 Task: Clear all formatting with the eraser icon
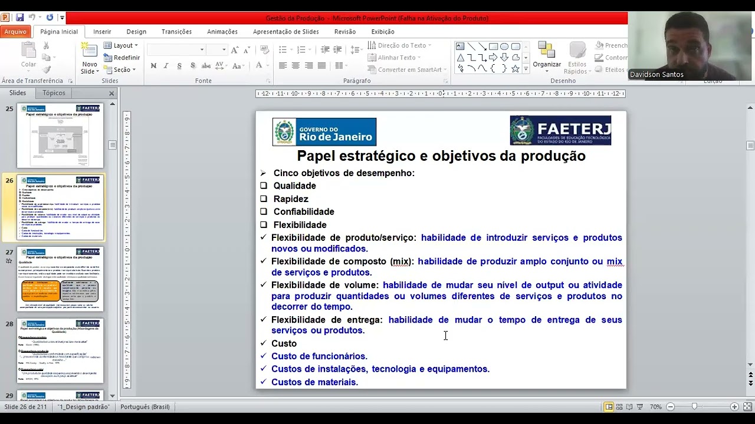click(x=265, y=49)
